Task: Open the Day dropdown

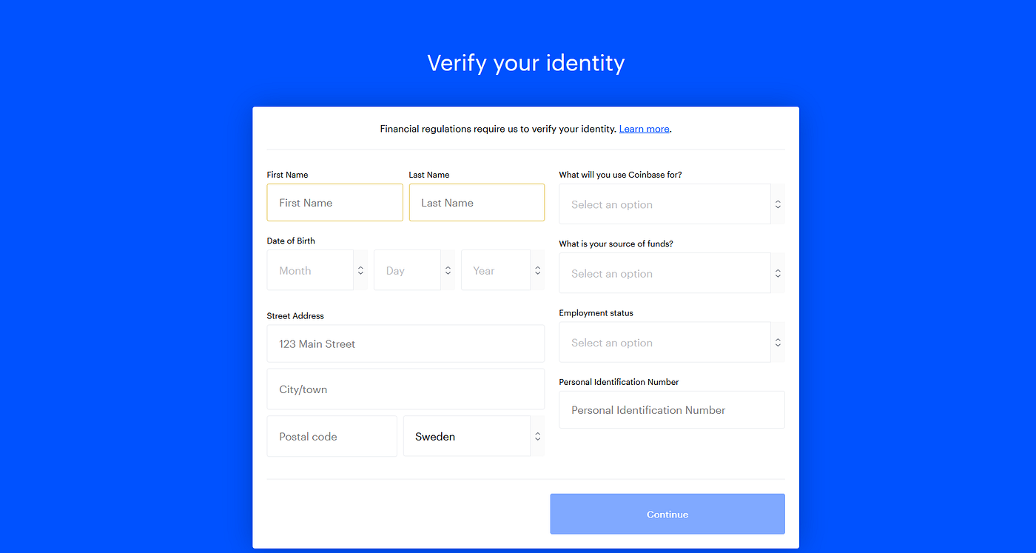Action: coord(414,270)
